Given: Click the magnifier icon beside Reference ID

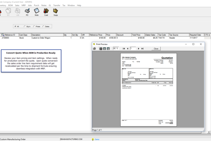Looking at the screenshot, I should [3, 35].
